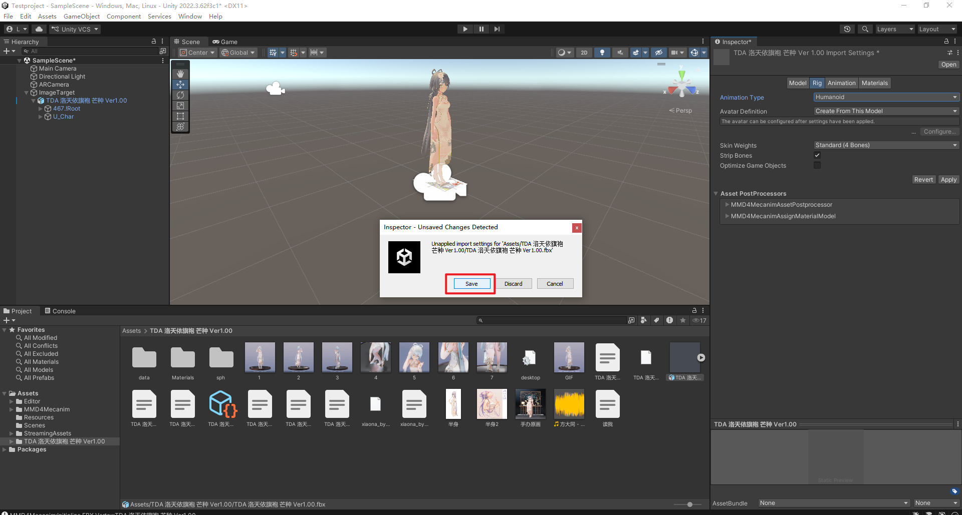Image resolution: width=962 pixels, height=515 pixels.
Task: Open Unity VCS dropdown
Action: 75,29
